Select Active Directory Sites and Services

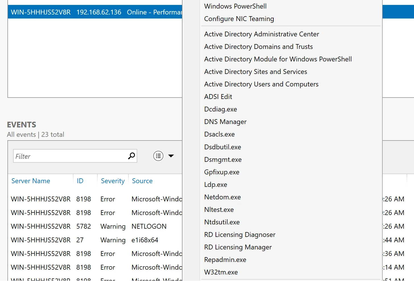pyautogui.click(x=255, y=72)
